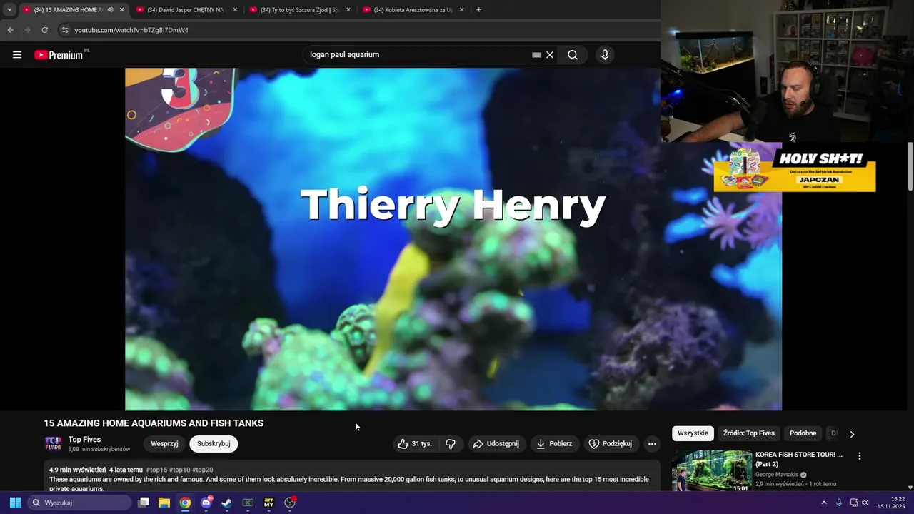Close the Kobieta Aresztowana tab
Viewport: 914px width, 514px height.
(461, 10)
